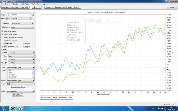
Task: Check the SNG flag
Action: tap(7, 71)
